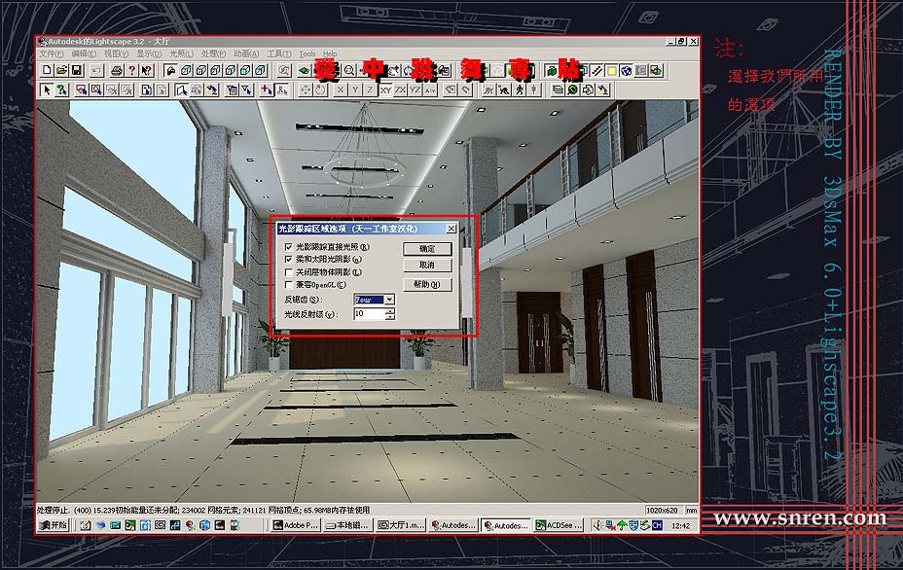The image size is (903, 570).
Task: Open the 反锯齿 antialiasing dropdown
Action: click(390, 300)
